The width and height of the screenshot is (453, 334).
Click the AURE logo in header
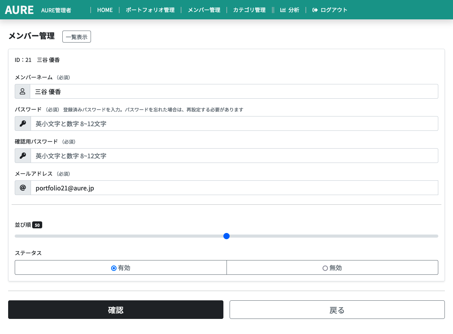point(19,10)
